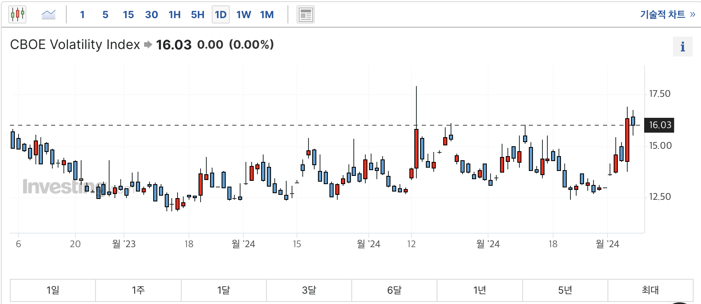The image size is (701, 304).
Task: Click the 15.00 axis value
Action: click(x=660, y=145)
